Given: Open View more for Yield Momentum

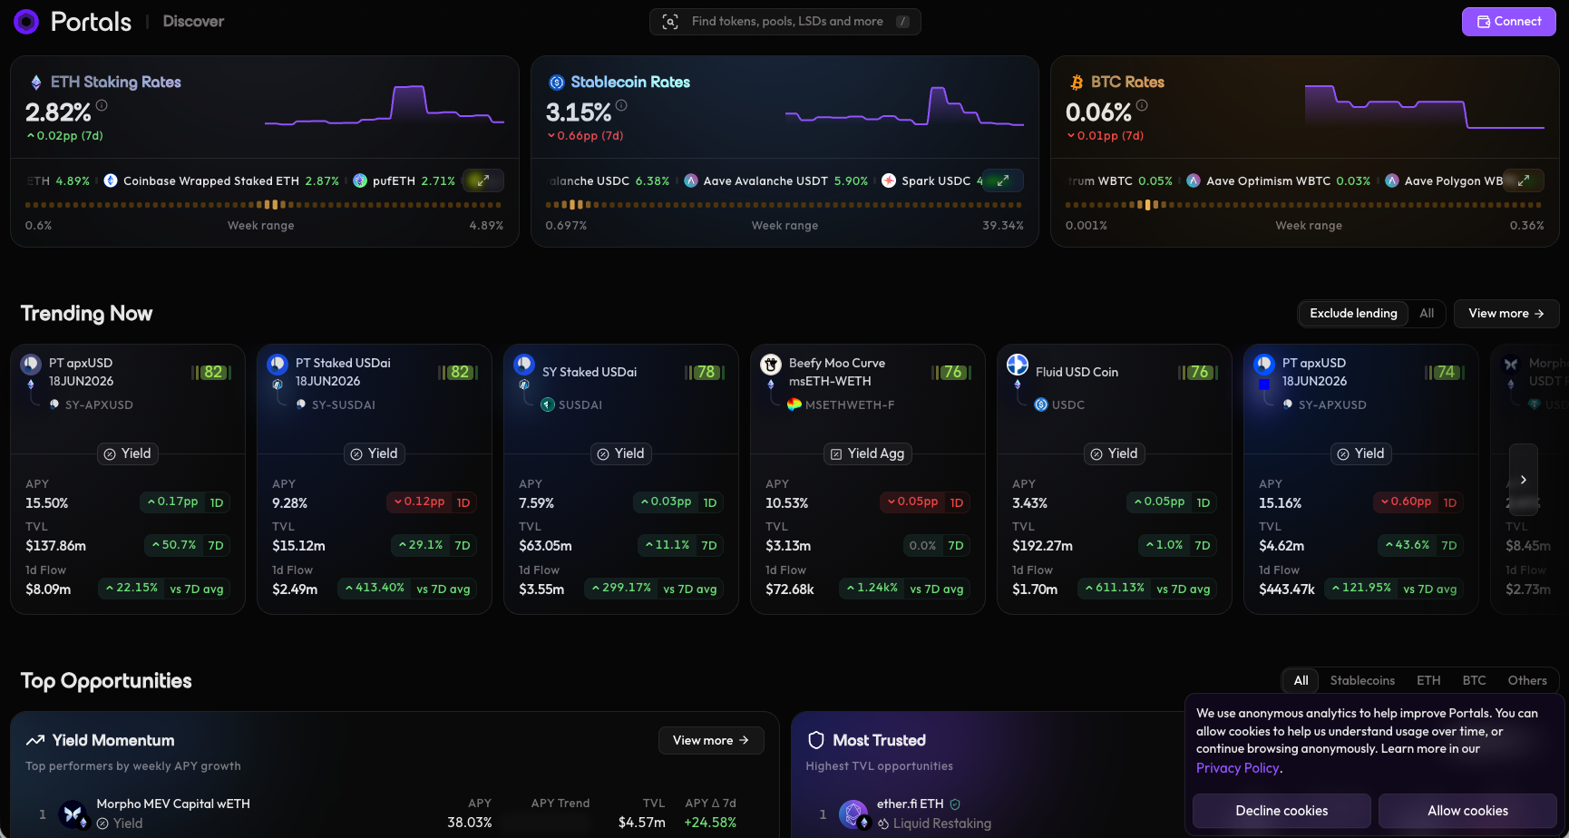Looking at the screenshot, I should 711,740.
